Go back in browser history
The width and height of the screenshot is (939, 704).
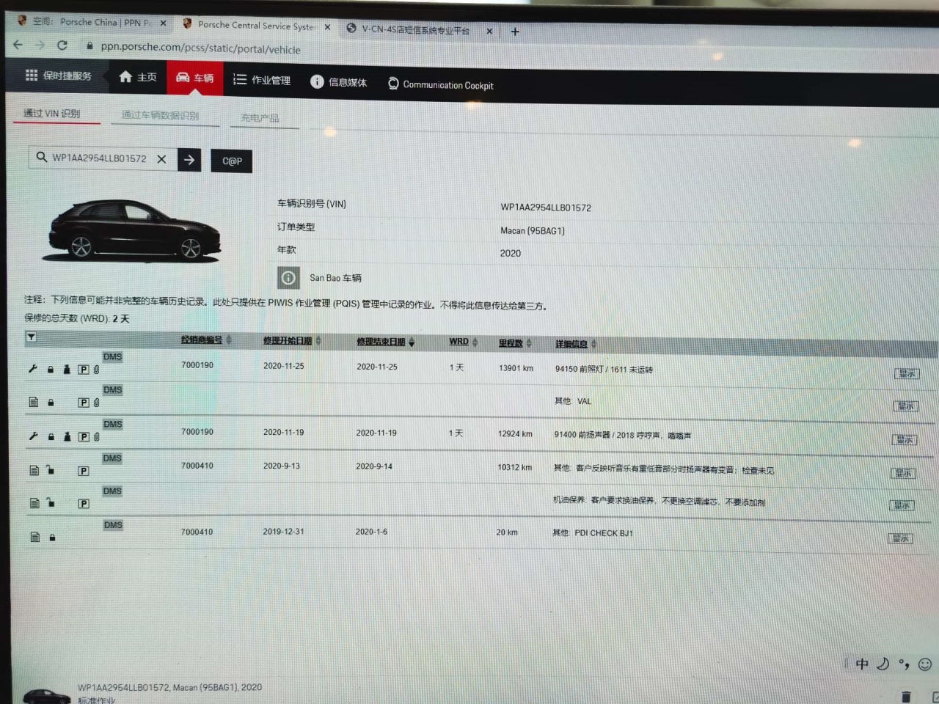pos(18,44)
